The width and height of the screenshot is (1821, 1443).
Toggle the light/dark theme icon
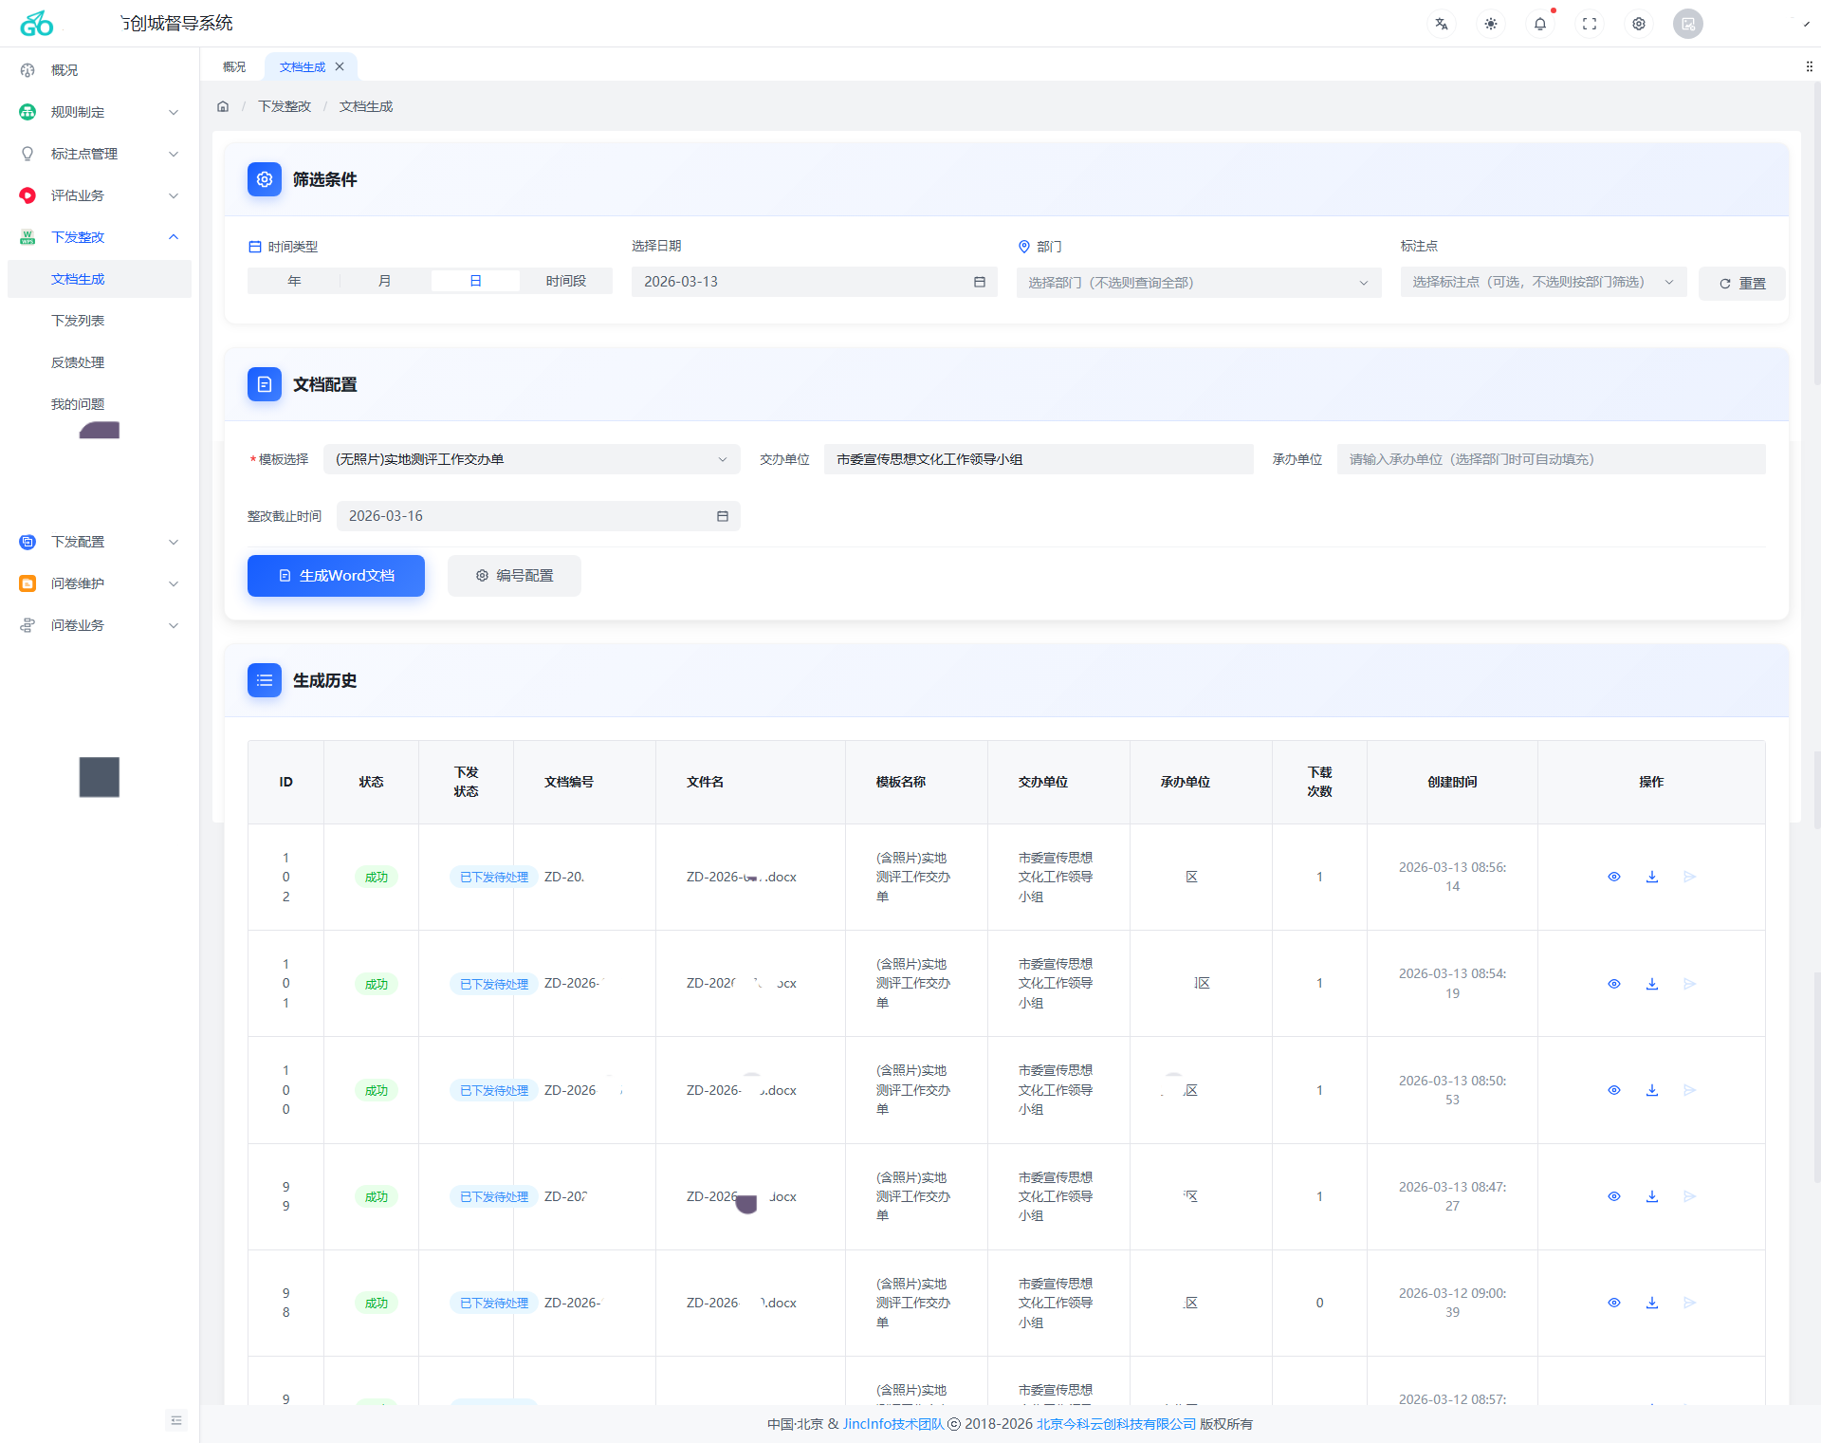(x=1491, y=24)
